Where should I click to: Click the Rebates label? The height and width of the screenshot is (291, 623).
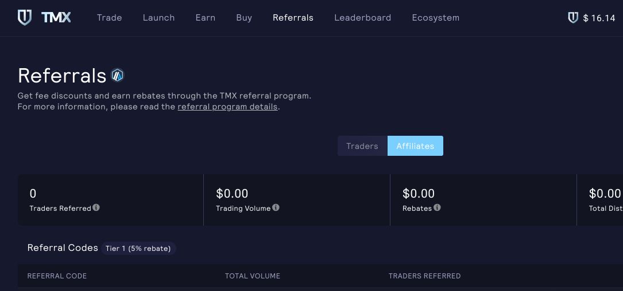click(417, 209)
